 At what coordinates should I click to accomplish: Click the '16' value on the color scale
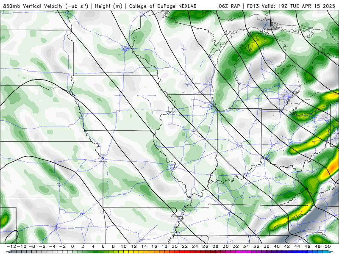(x=154, y=246)
